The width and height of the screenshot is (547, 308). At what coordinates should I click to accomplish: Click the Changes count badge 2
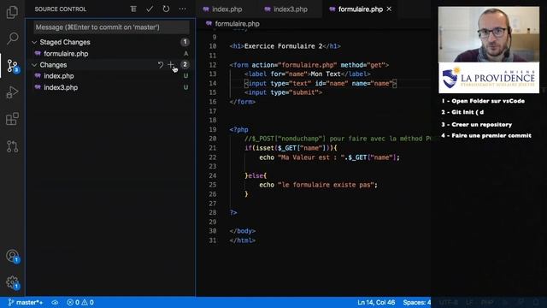pyautogui.click(x=185, y=65)
